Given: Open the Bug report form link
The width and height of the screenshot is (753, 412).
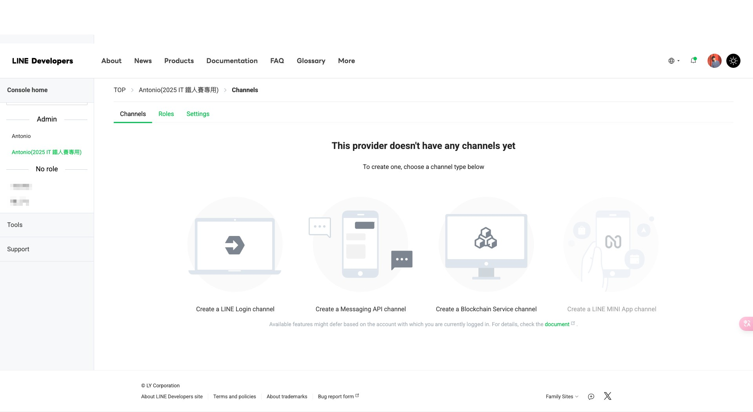Looking at the screenshot, I should (x=338, y=396).
